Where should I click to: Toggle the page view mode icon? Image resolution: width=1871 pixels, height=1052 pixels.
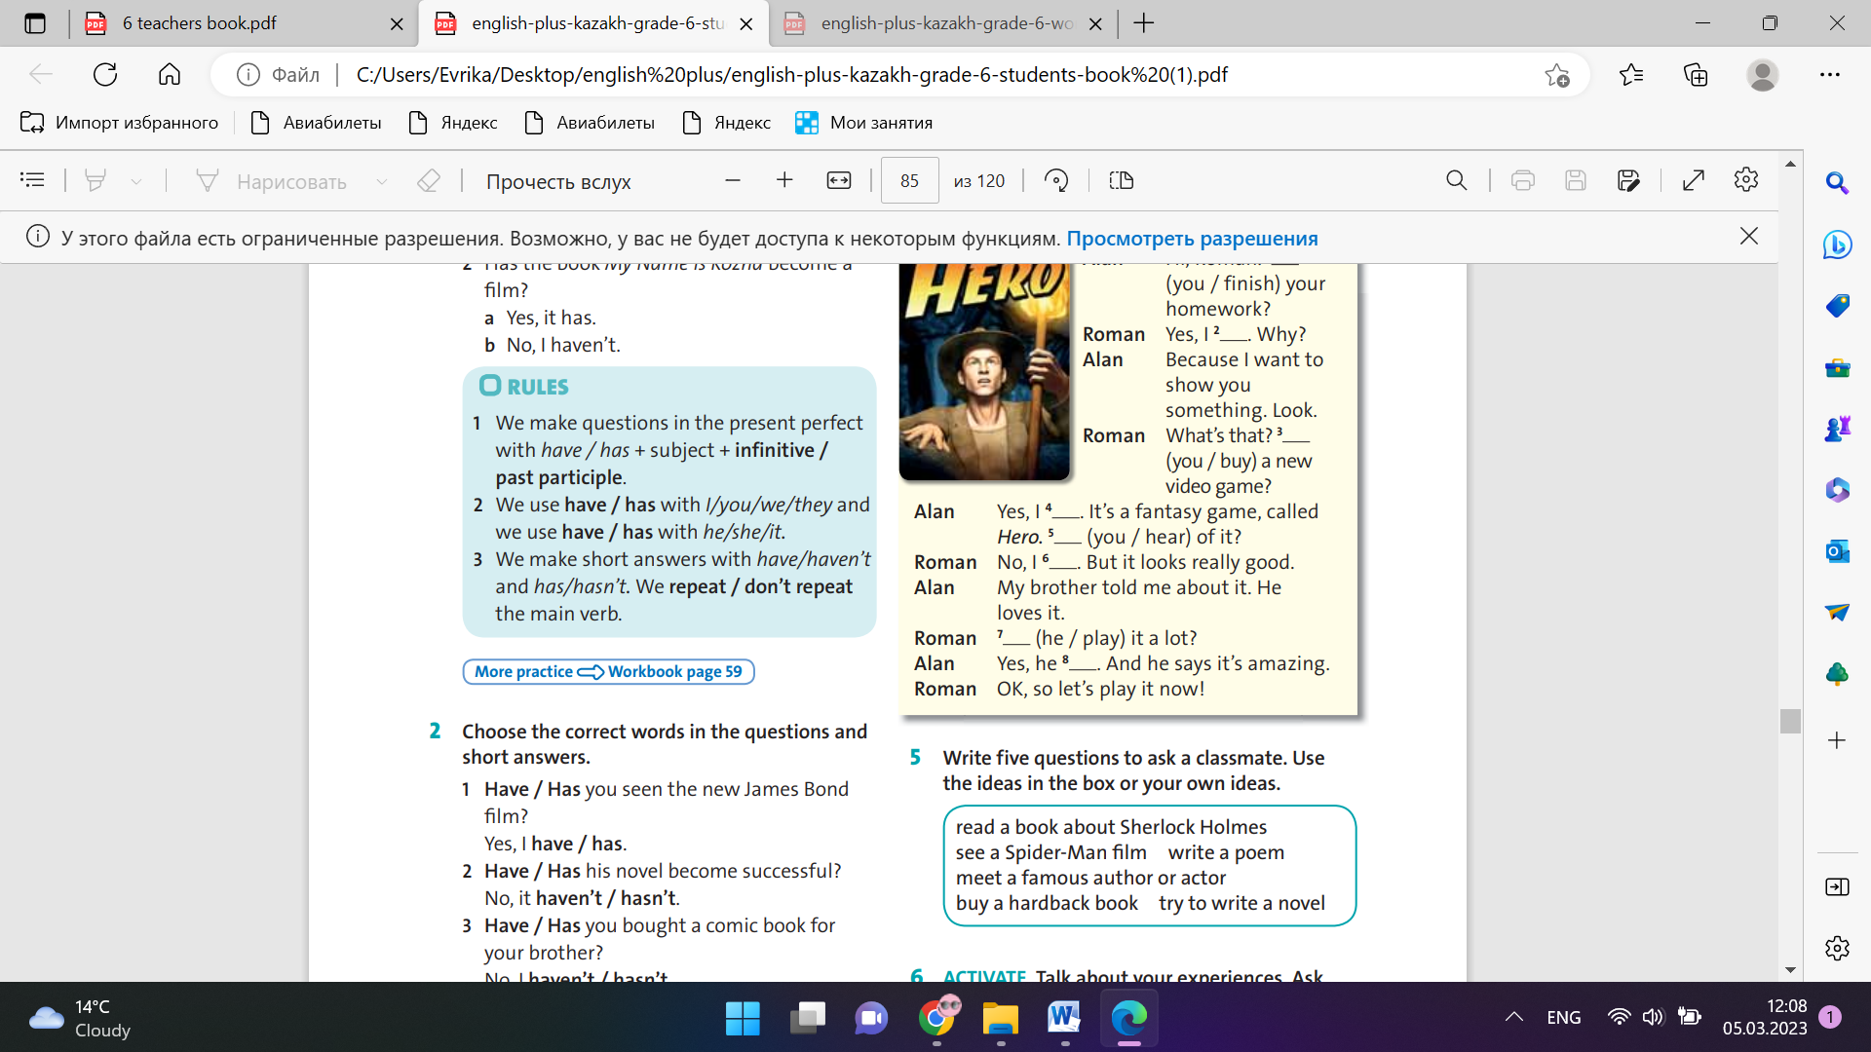(1122, 180)
